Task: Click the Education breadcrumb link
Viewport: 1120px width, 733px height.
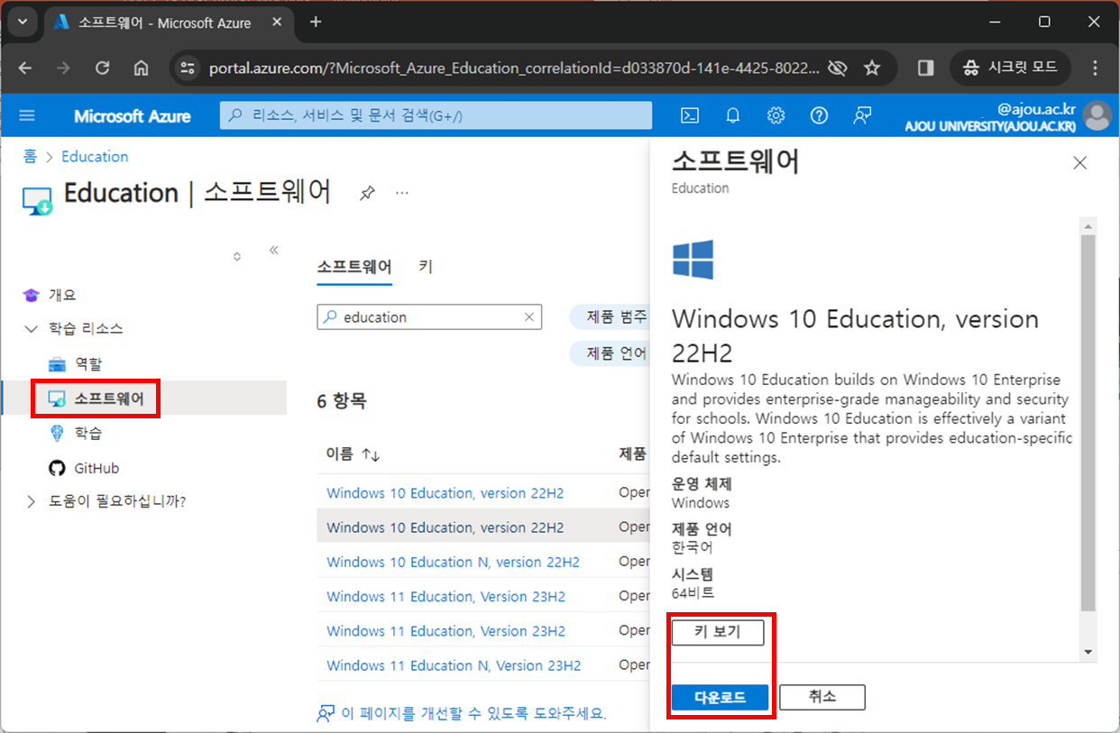Action: pyautogui.click(x=95, y=157)
